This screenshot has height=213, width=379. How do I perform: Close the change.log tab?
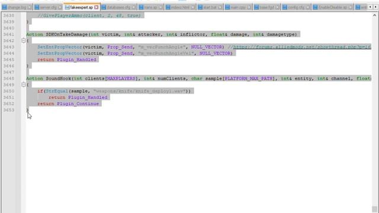click(30, 7)
